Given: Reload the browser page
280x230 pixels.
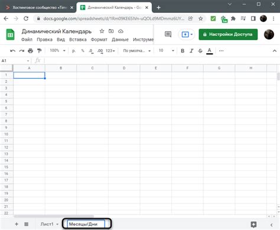Looking at the screenshot, I should pos(26,18).
